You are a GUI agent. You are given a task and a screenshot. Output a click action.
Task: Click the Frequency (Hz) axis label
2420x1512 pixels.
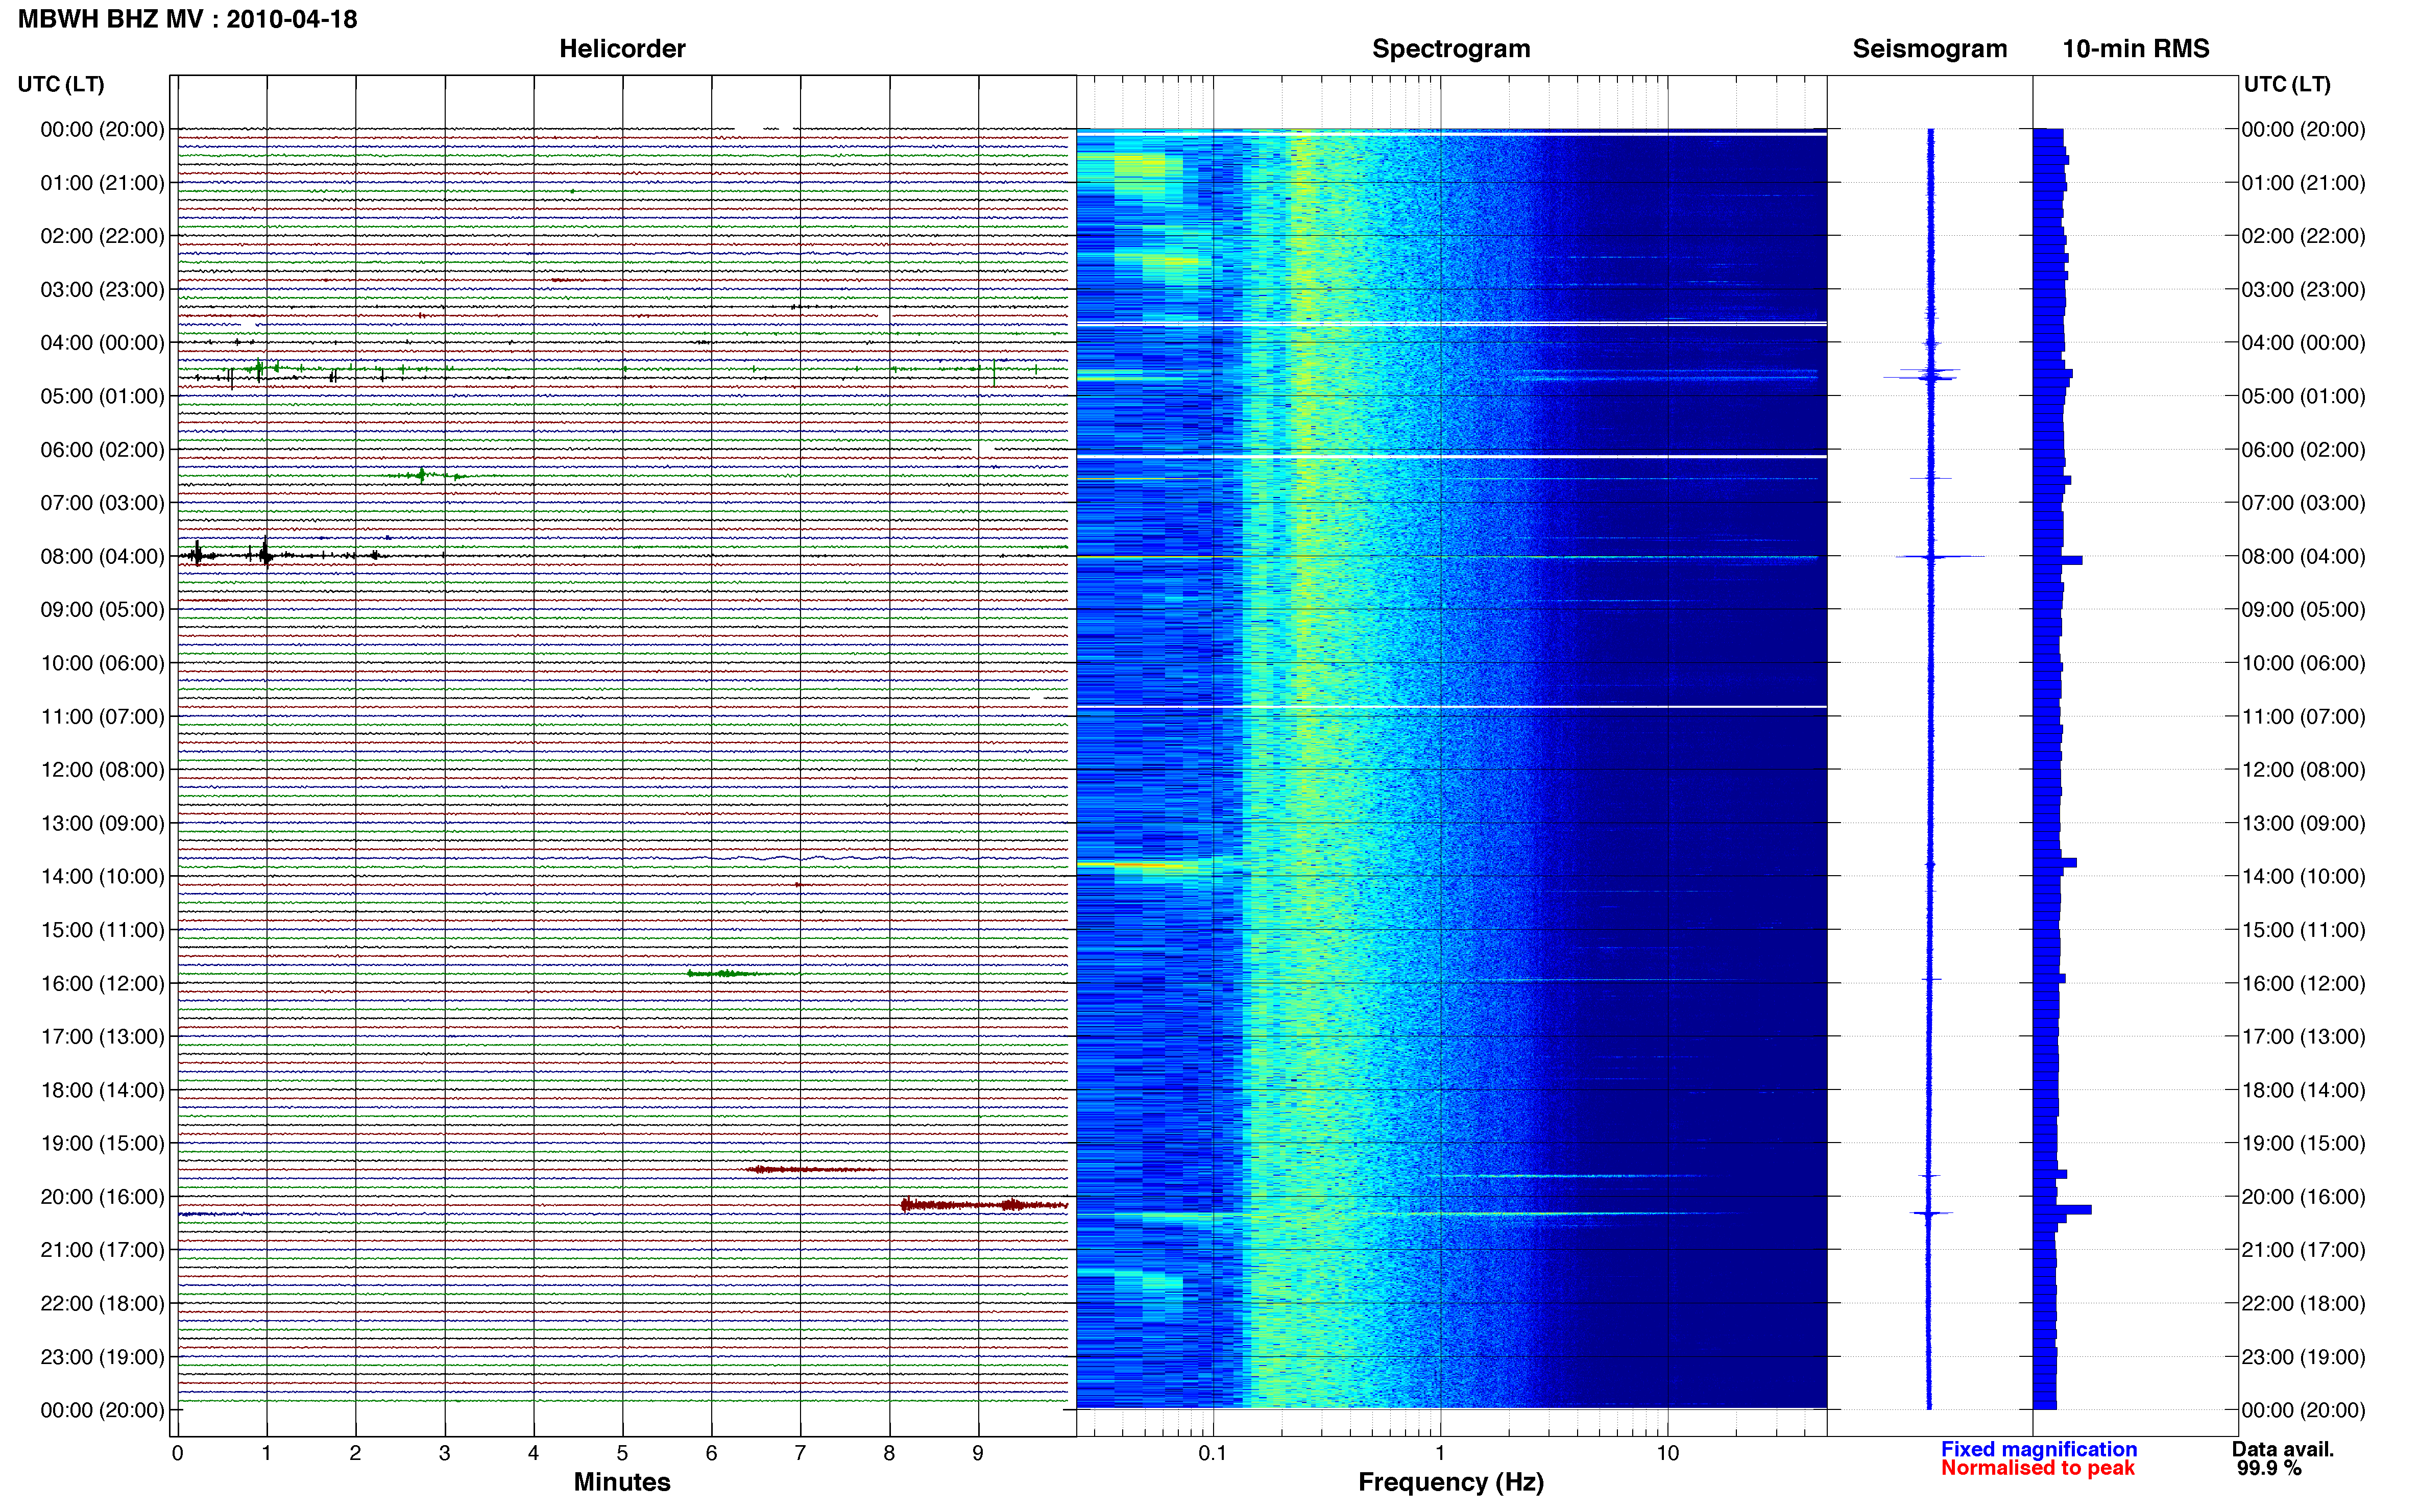point(1450,1482)
